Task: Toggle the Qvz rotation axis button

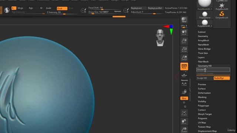Action: (184, 98)
